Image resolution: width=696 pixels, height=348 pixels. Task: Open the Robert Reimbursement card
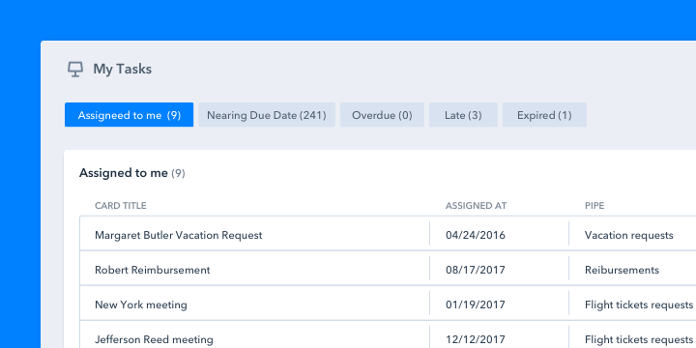153,270
